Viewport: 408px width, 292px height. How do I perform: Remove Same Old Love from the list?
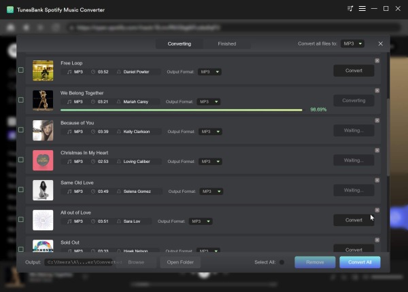(377, 180)
